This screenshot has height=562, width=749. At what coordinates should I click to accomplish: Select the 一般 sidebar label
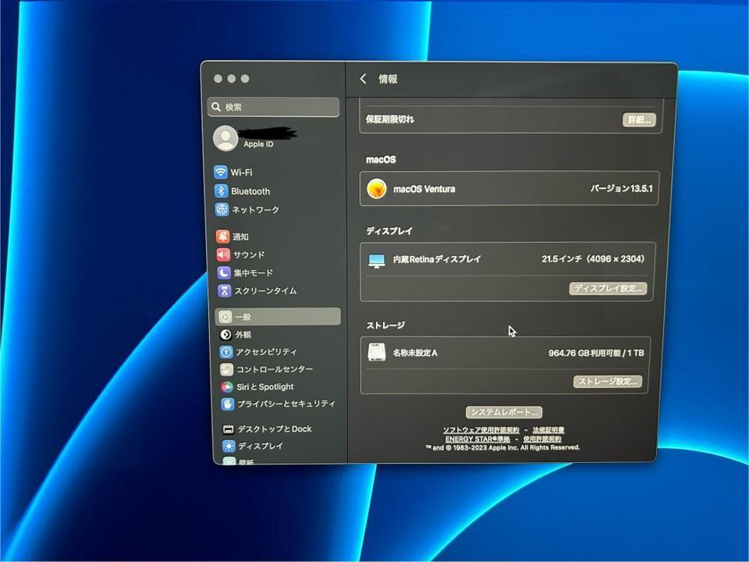[x=243, y=317]
